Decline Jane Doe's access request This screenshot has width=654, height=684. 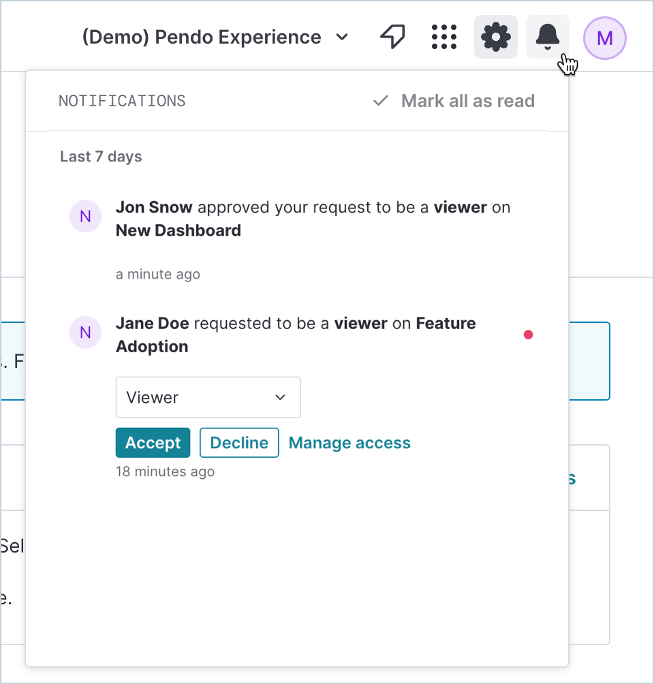pos(239,443)
